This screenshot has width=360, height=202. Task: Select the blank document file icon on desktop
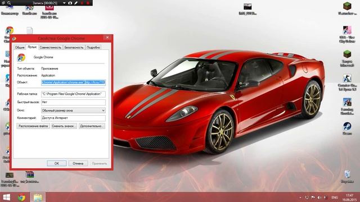(29, 31)
